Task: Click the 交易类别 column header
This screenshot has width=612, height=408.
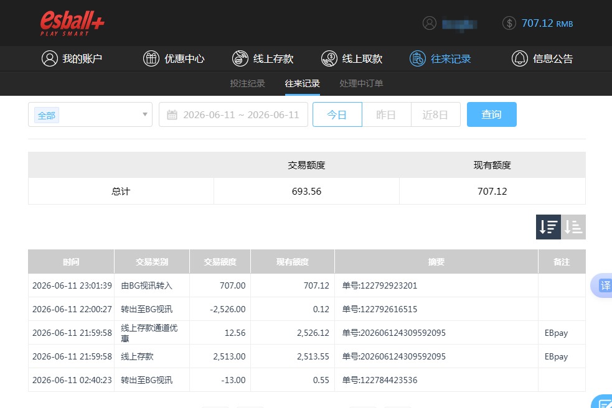Action: (x=152, y=262)
